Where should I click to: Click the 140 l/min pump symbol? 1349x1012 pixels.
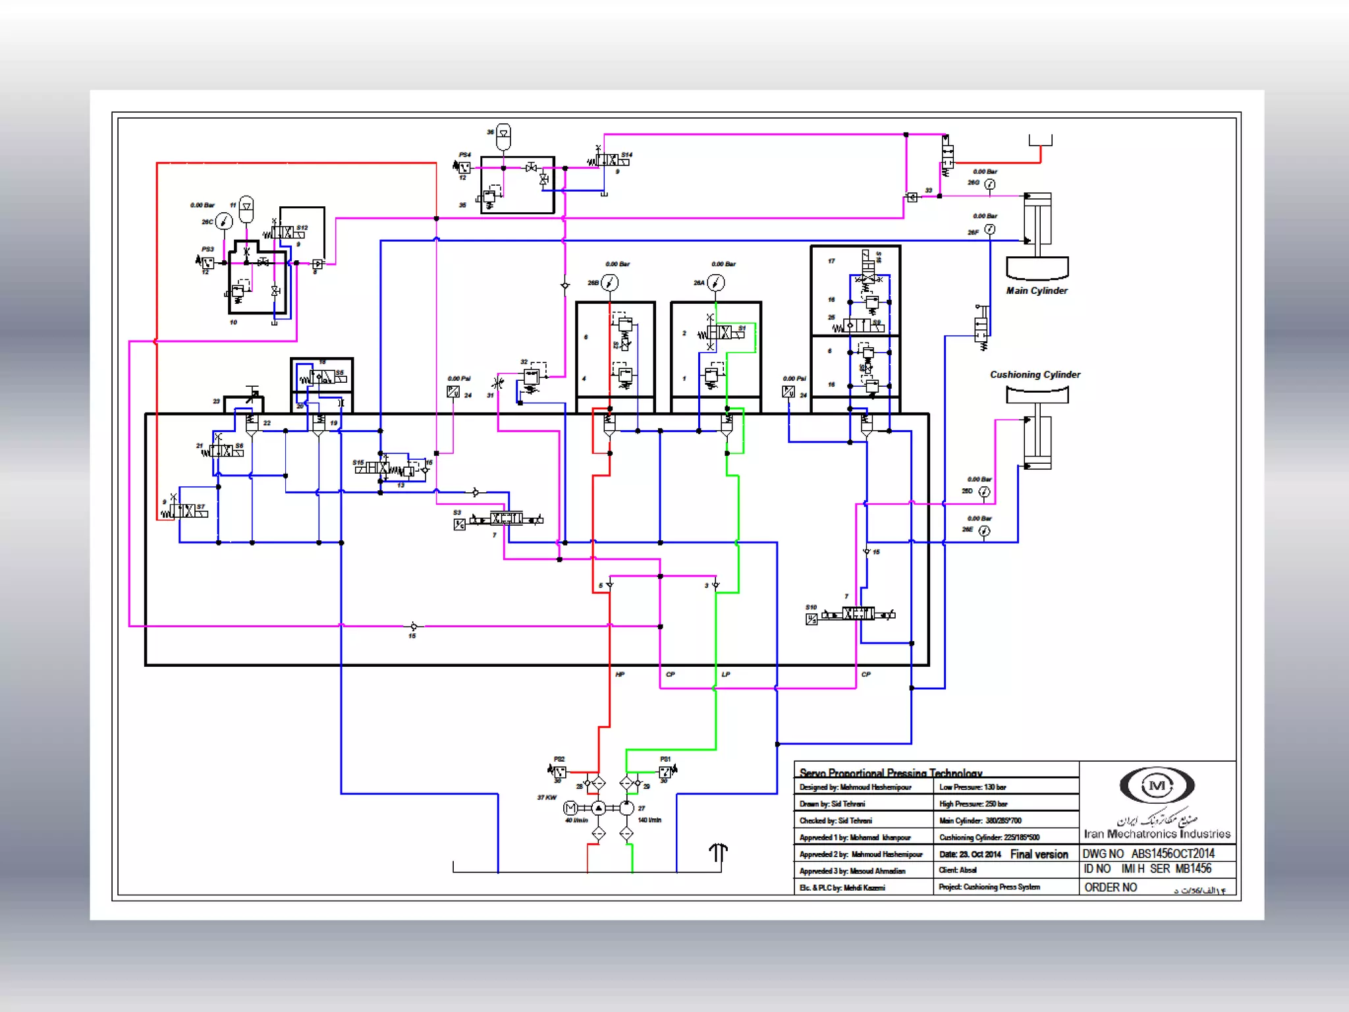[626, 808]
